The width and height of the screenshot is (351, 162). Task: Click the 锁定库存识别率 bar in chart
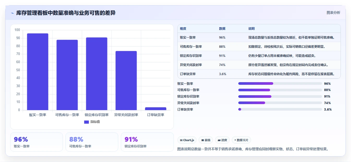click(97, 74)
